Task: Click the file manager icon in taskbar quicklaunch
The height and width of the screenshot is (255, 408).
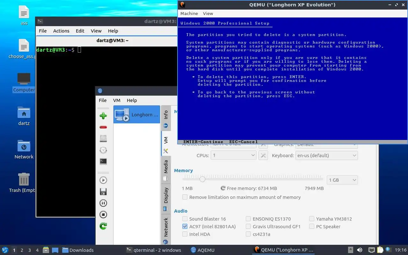Action: [x=46, y=250]
